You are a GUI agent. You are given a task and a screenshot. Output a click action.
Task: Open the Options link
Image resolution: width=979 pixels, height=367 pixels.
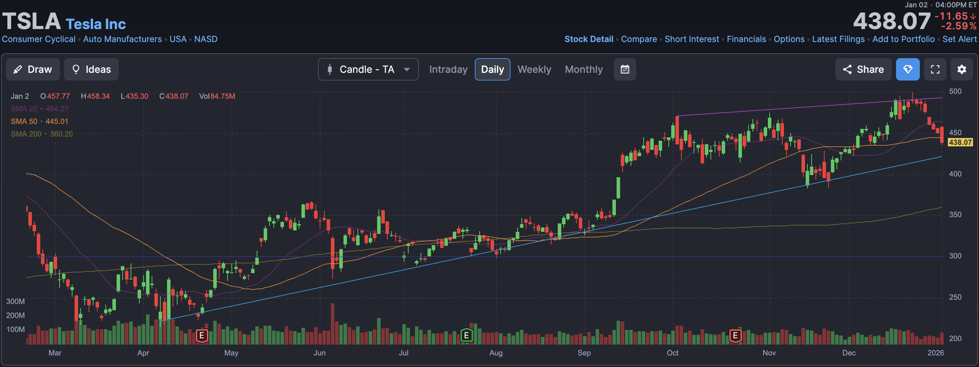coord(789,39)
